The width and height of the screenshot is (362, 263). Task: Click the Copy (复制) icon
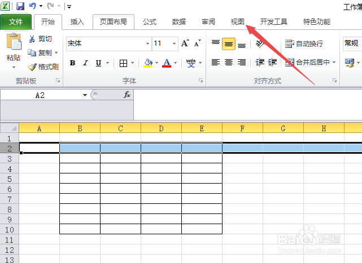pos(32,53)
